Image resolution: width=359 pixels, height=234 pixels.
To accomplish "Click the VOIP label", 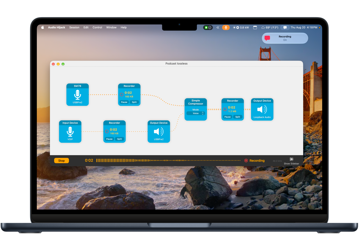I will click(x=70, y=139).
